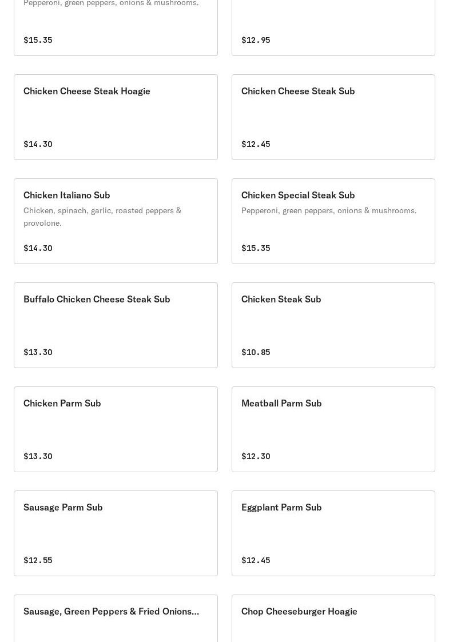Click the Chicken Steak Sub card
This screenshot has height=642, width=449.
pyautogui.click(x=333, y=325)
